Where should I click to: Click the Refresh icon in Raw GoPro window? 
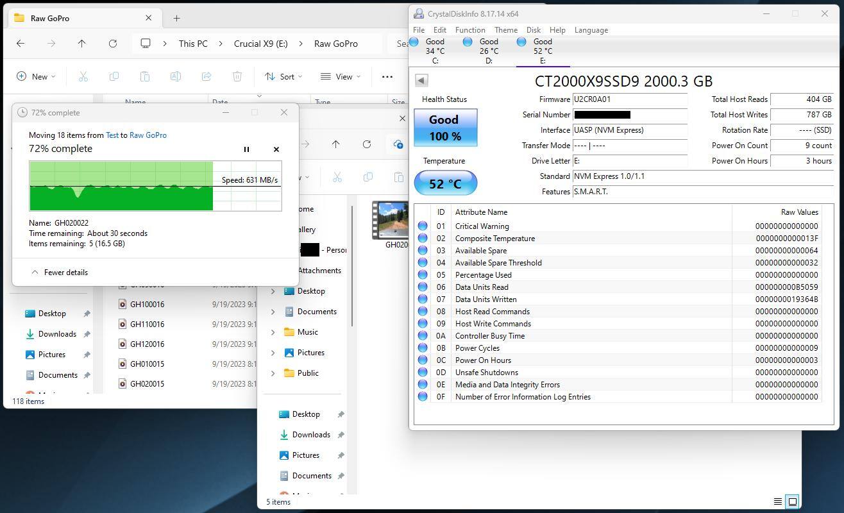[x=113, y=44]
